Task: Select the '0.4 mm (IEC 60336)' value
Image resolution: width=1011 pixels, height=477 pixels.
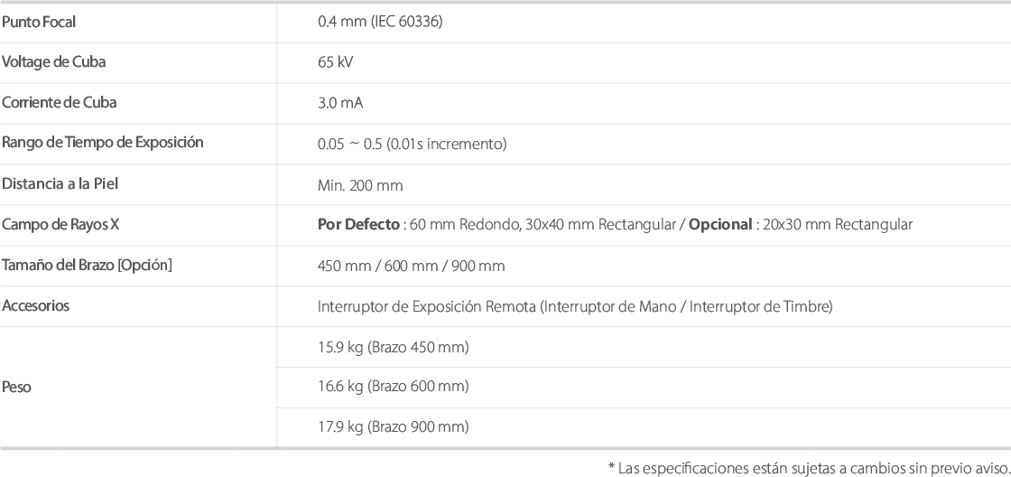Action: [380, 22]
